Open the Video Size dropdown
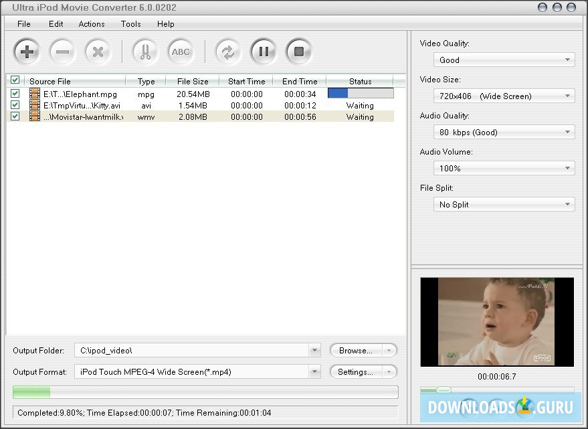This screenshot has width=588, height=429. [x=504, y=96]
